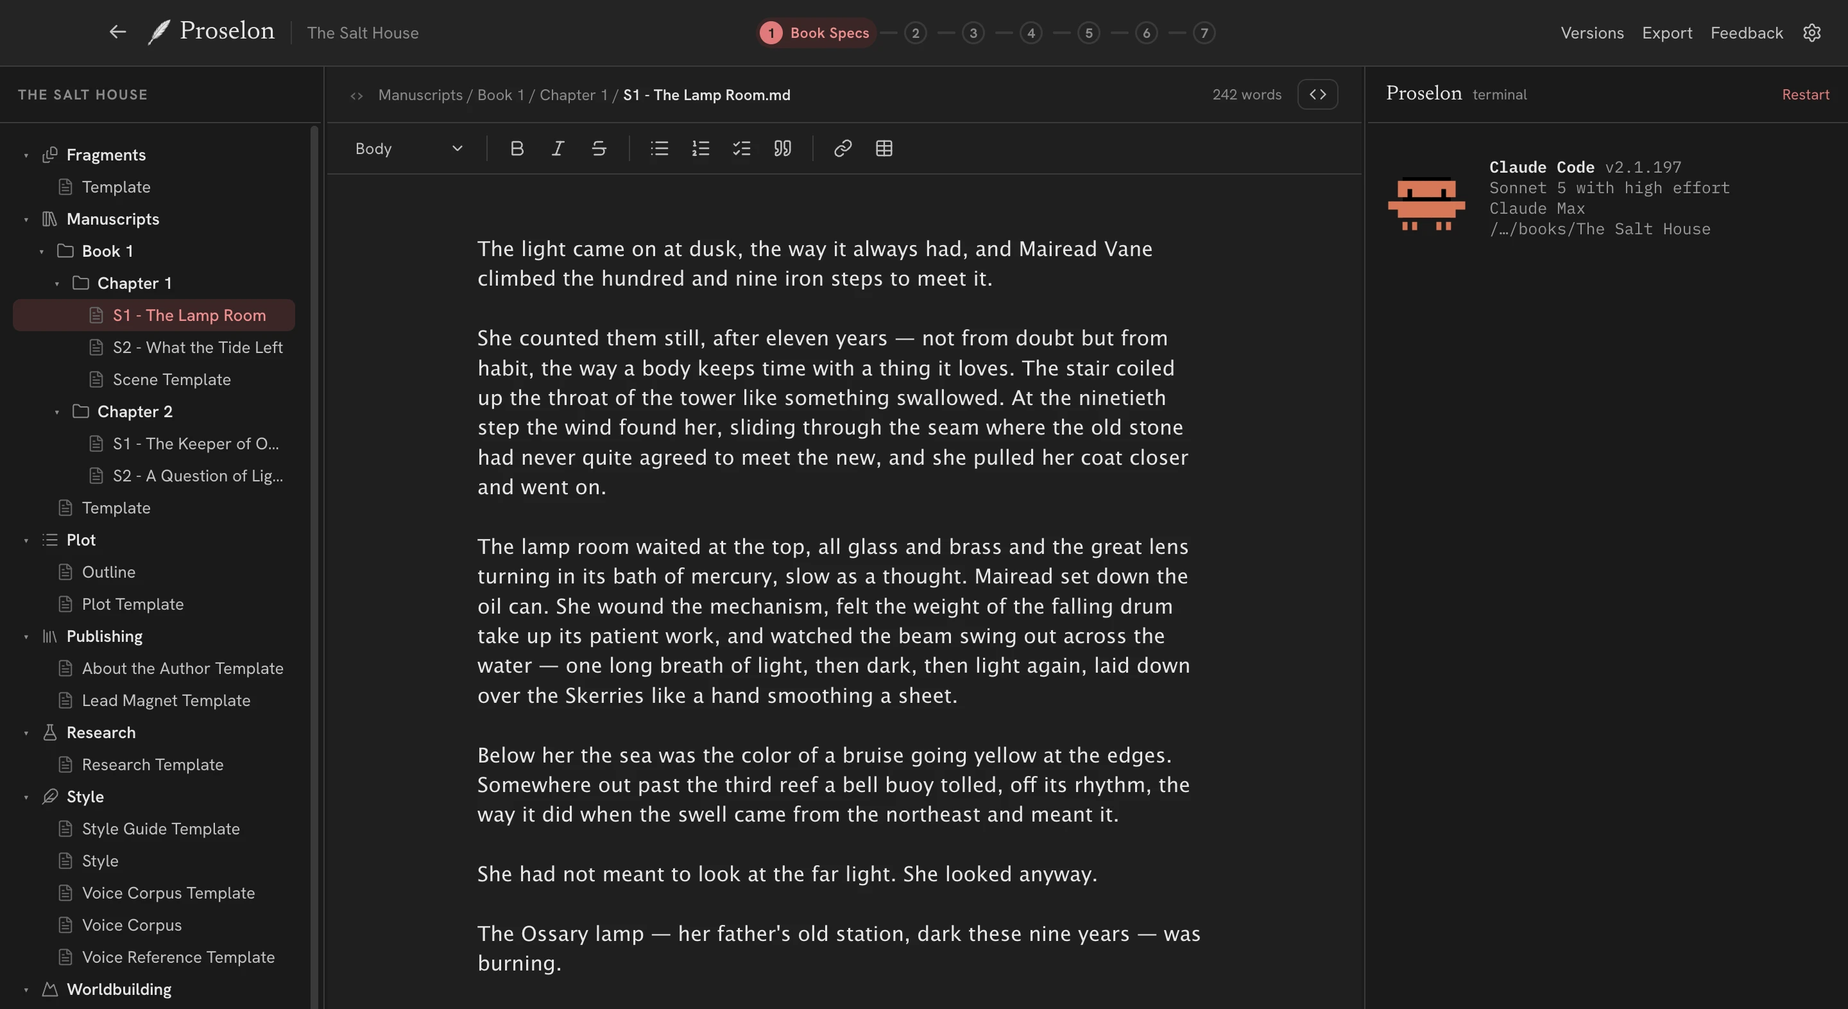1848x1009 pixels.
Task: Click Chapter 1 in the breadcrumb
Action: [573, 95]
